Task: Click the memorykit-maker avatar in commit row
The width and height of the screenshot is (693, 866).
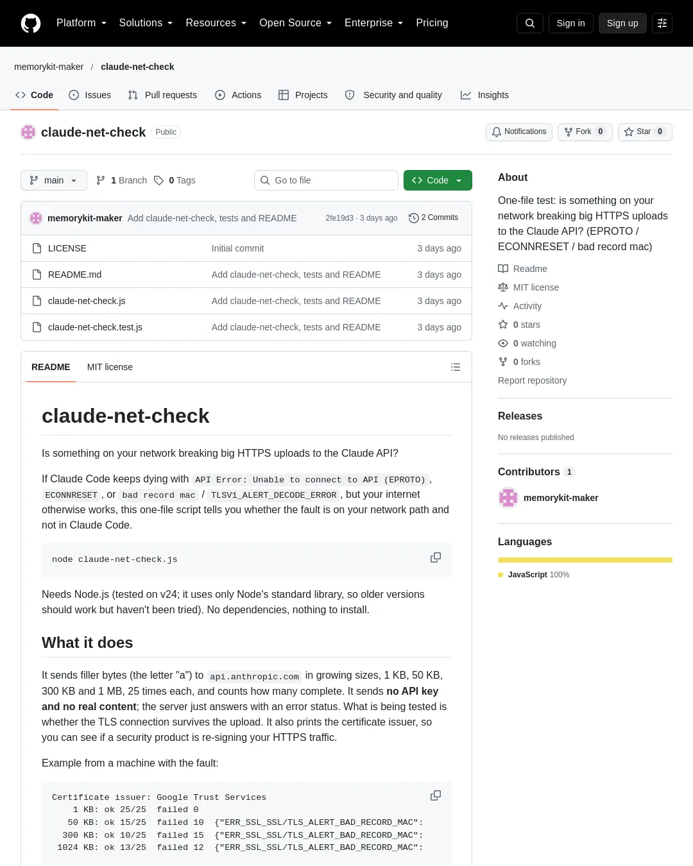Action: point(36,218)
